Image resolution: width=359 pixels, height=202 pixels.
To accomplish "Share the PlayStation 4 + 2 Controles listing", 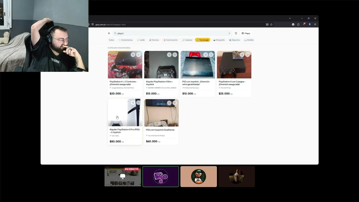I will [x=133, y=55].
